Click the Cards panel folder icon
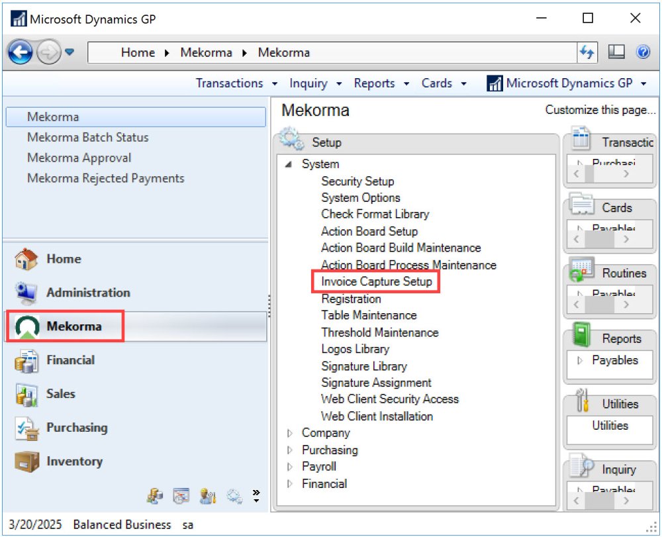The image size is (662, 537). [582, 204]
